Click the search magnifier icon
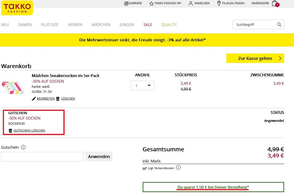The width and height of the screenshot is (294, 194). point(279,25)
